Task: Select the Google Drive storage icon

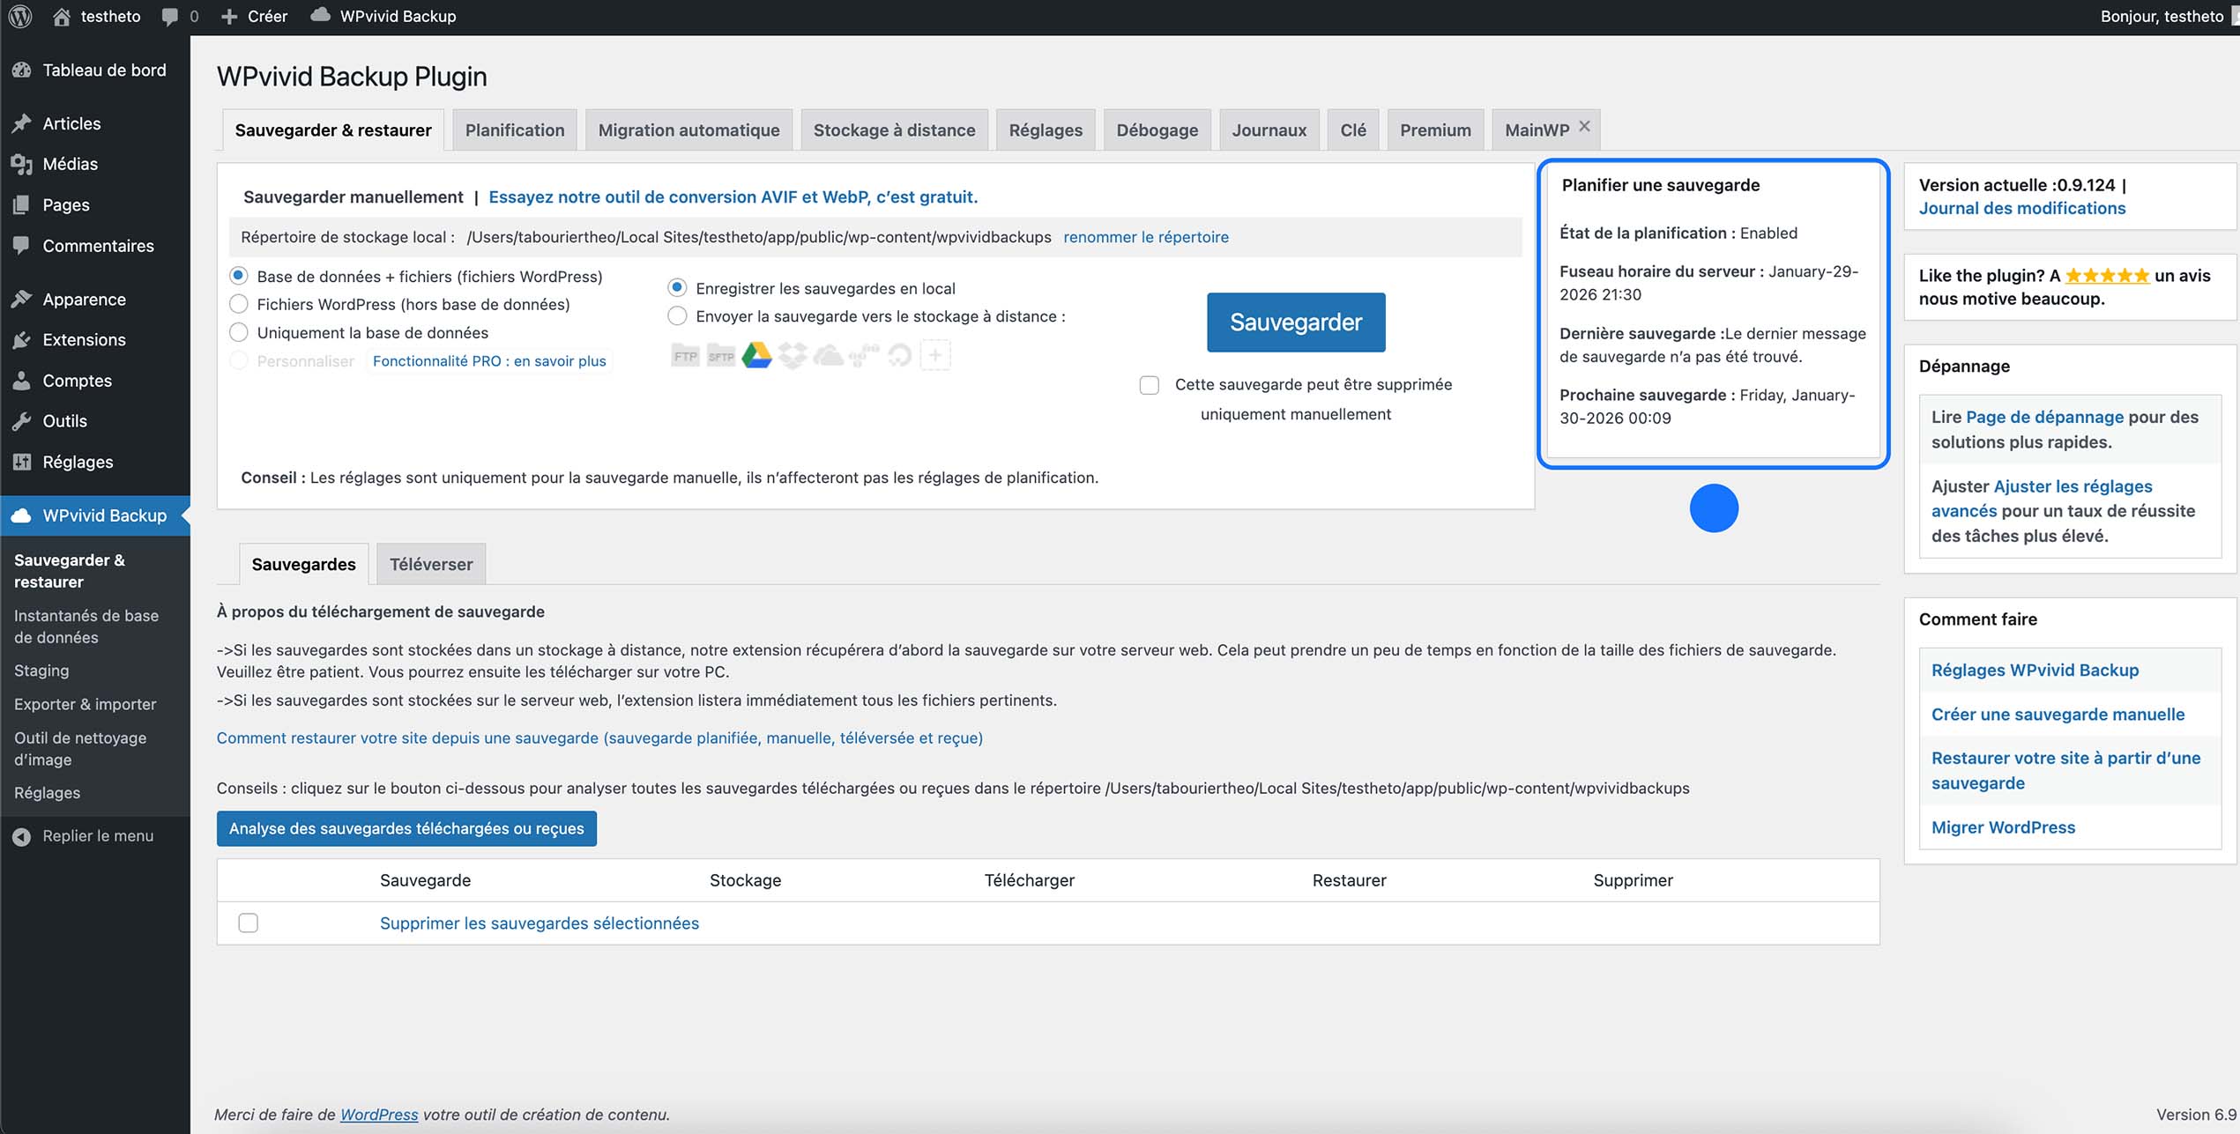Action: (x=756, y=354)
